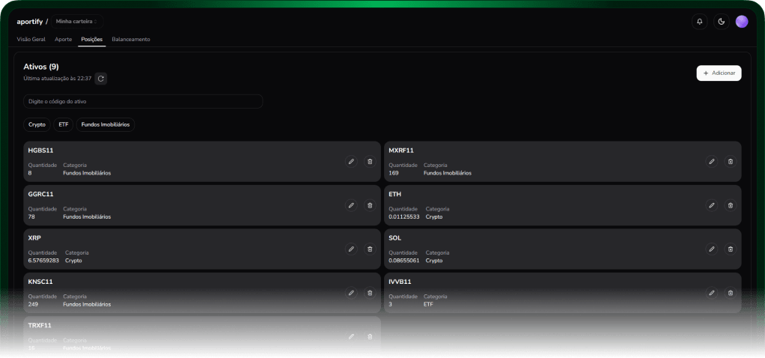Open the user avatar menu
Screen dimensions: 765x358
(x=742, y=22)
